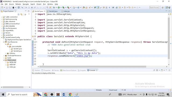Open the Project Explorer View Menu arrow
This screenshot has height=97, width=172.
click(29, 14)
